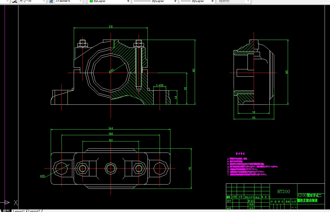Click the dimension style manager icon
The width and height of the screenshot is (330, 212).
click(x=15, y=1)
